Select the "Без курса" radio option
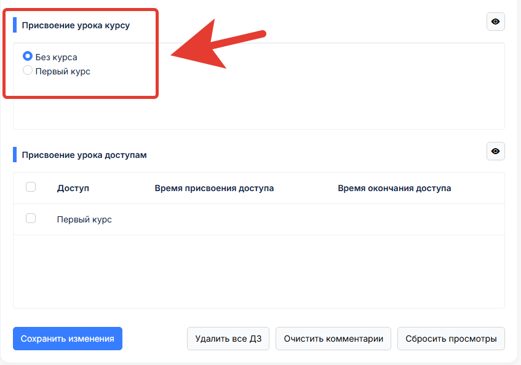 tap(28, 57)
